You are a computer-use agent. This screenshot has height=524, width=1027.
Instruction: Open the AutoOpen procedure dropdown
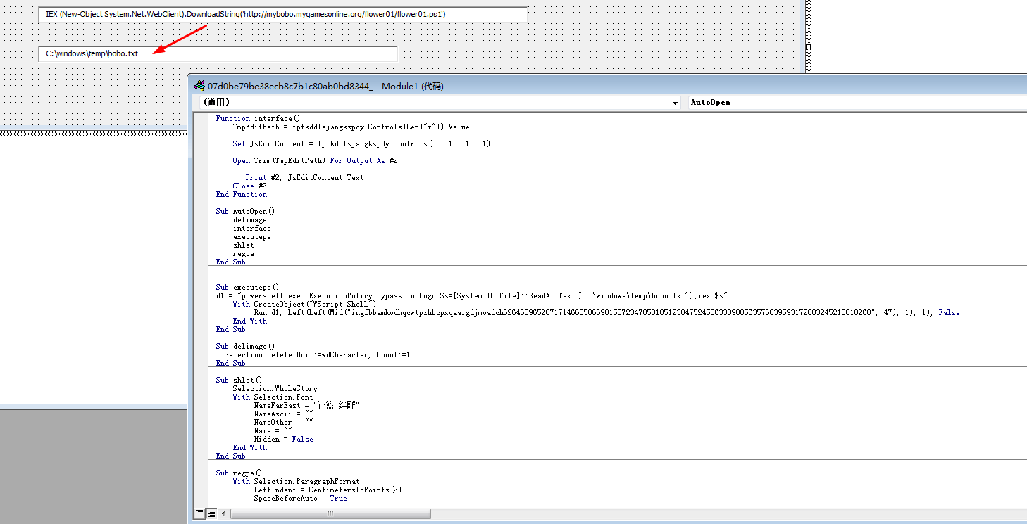[857, 103]
